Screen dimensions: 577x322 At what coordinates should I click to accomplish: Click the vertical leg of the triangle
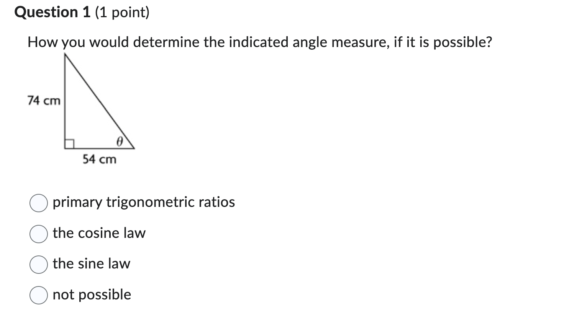point(65,101)
